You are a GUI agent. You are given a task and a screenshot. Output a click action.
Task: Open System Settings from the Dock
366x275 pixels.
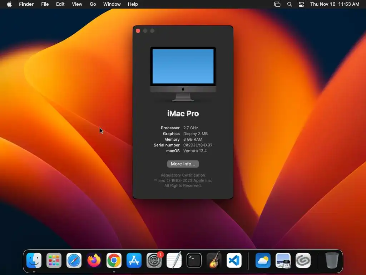(x=154, y=260)
